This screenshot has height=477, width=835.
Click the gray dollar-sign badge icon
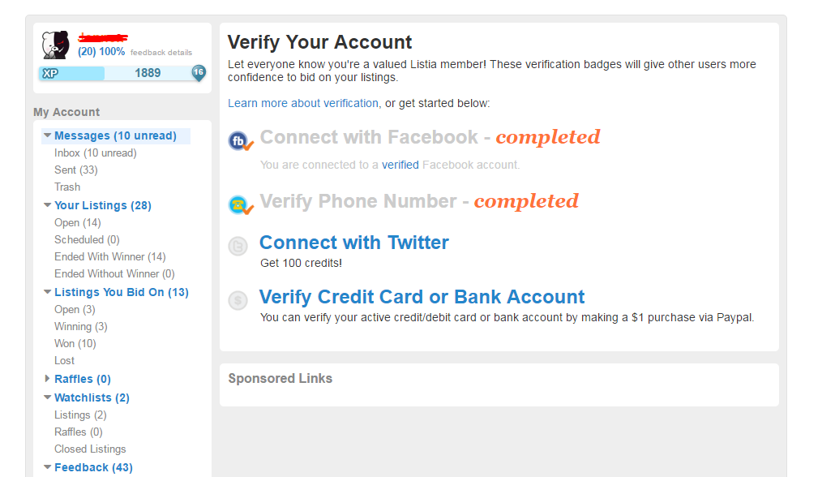tap(238, 301)
